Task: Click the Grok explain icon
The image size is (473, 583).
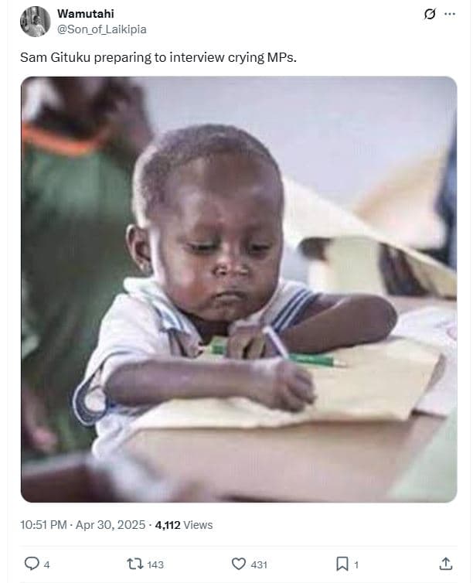Action: (430, 14)
